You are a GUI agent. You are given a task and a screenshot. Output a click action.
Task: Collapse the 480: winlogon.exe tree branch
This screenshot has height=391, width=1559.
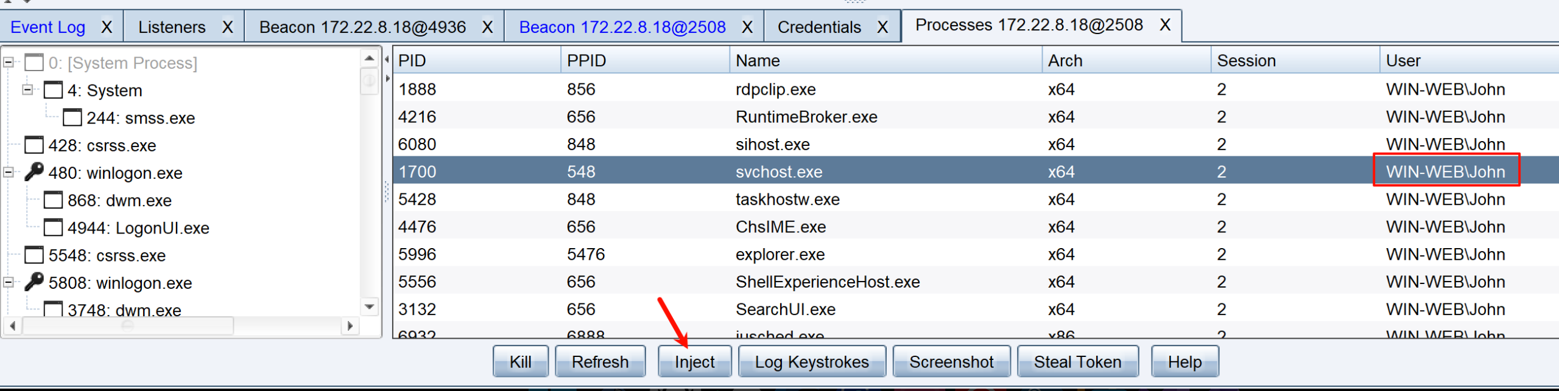point(9,173)
